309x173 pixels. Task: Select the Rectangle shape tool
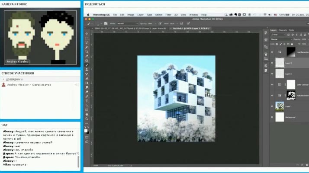(x=87, y=110)
